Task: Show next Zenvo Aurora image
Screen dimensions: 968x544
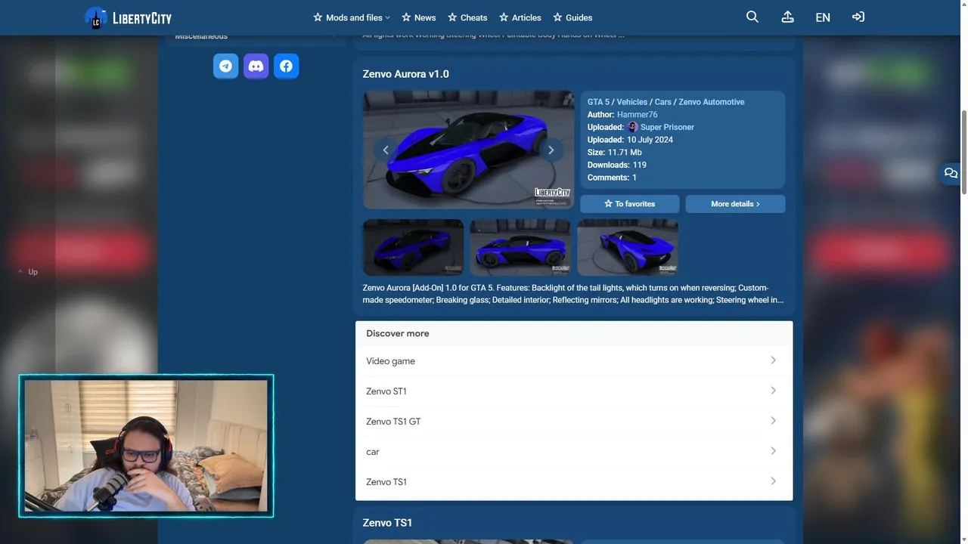Action: coord(551,150)
